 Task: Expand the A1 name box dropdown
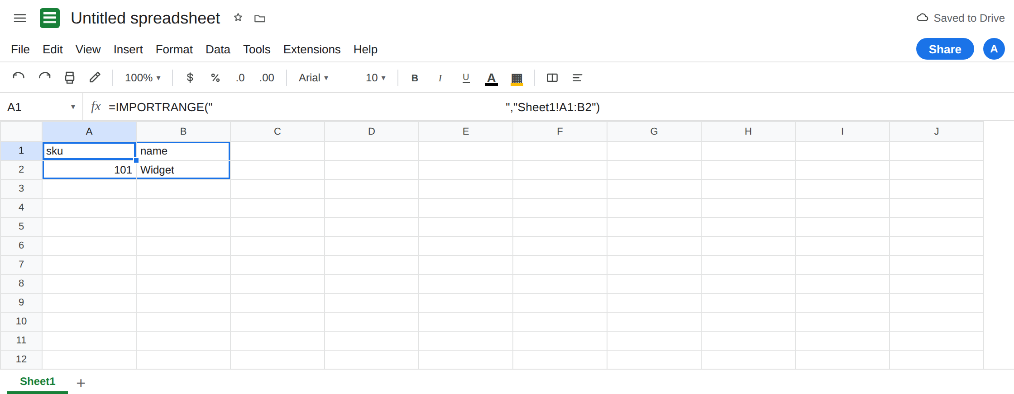(73, 107)
